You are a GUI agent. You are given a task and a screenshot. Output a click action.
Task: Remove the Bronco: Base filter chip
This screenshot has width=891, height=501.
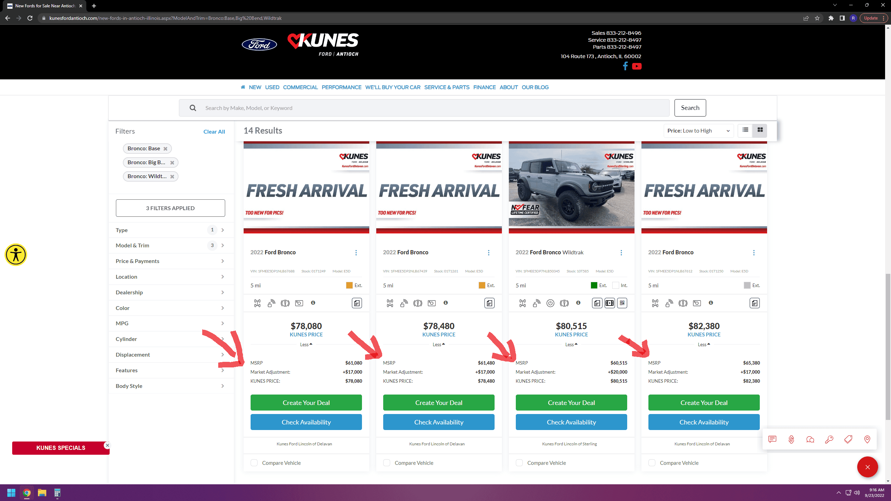(x=165, y=149)
